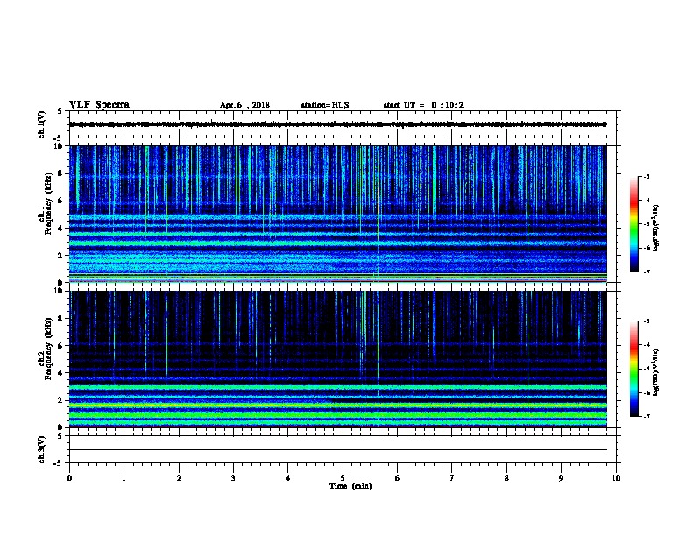This screenshot has height=536, width=694.
Task: Click the ch.1 voltage waveform trace
Action: [x=338, y=124]
